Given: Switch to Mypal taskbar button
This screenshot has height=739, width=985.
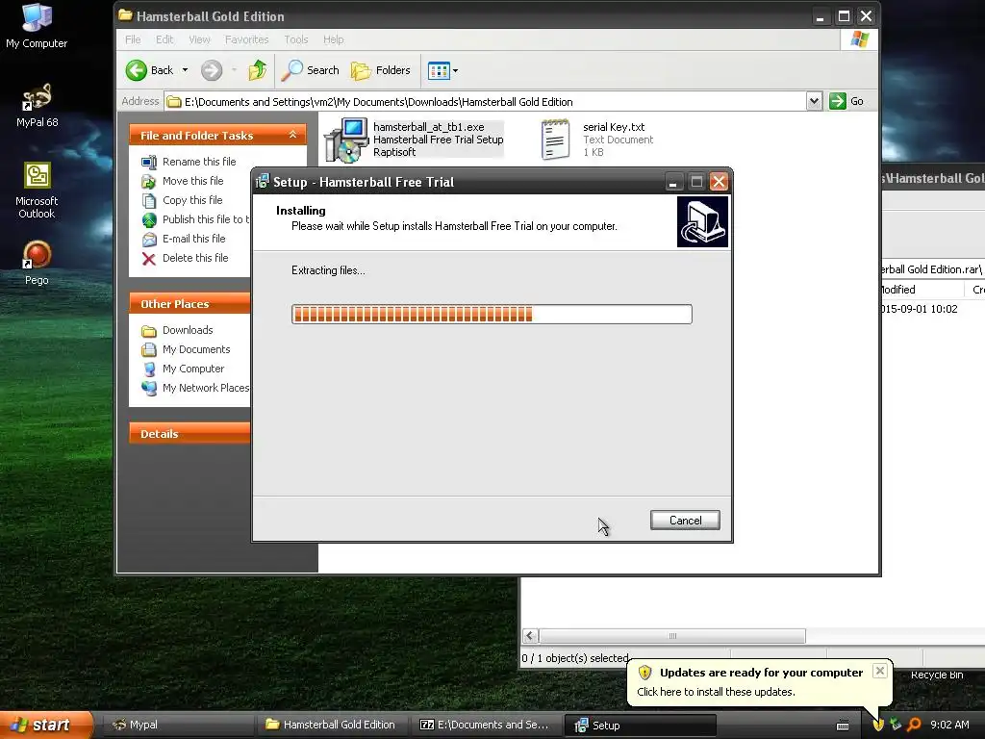Looking at the screenshot, I should [177, 726].
